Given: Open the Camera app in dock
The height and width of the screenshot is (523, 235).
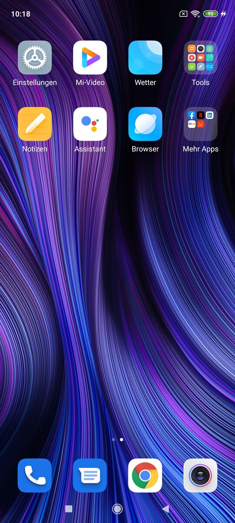Looking at the screenshot, I should [201, 475].
